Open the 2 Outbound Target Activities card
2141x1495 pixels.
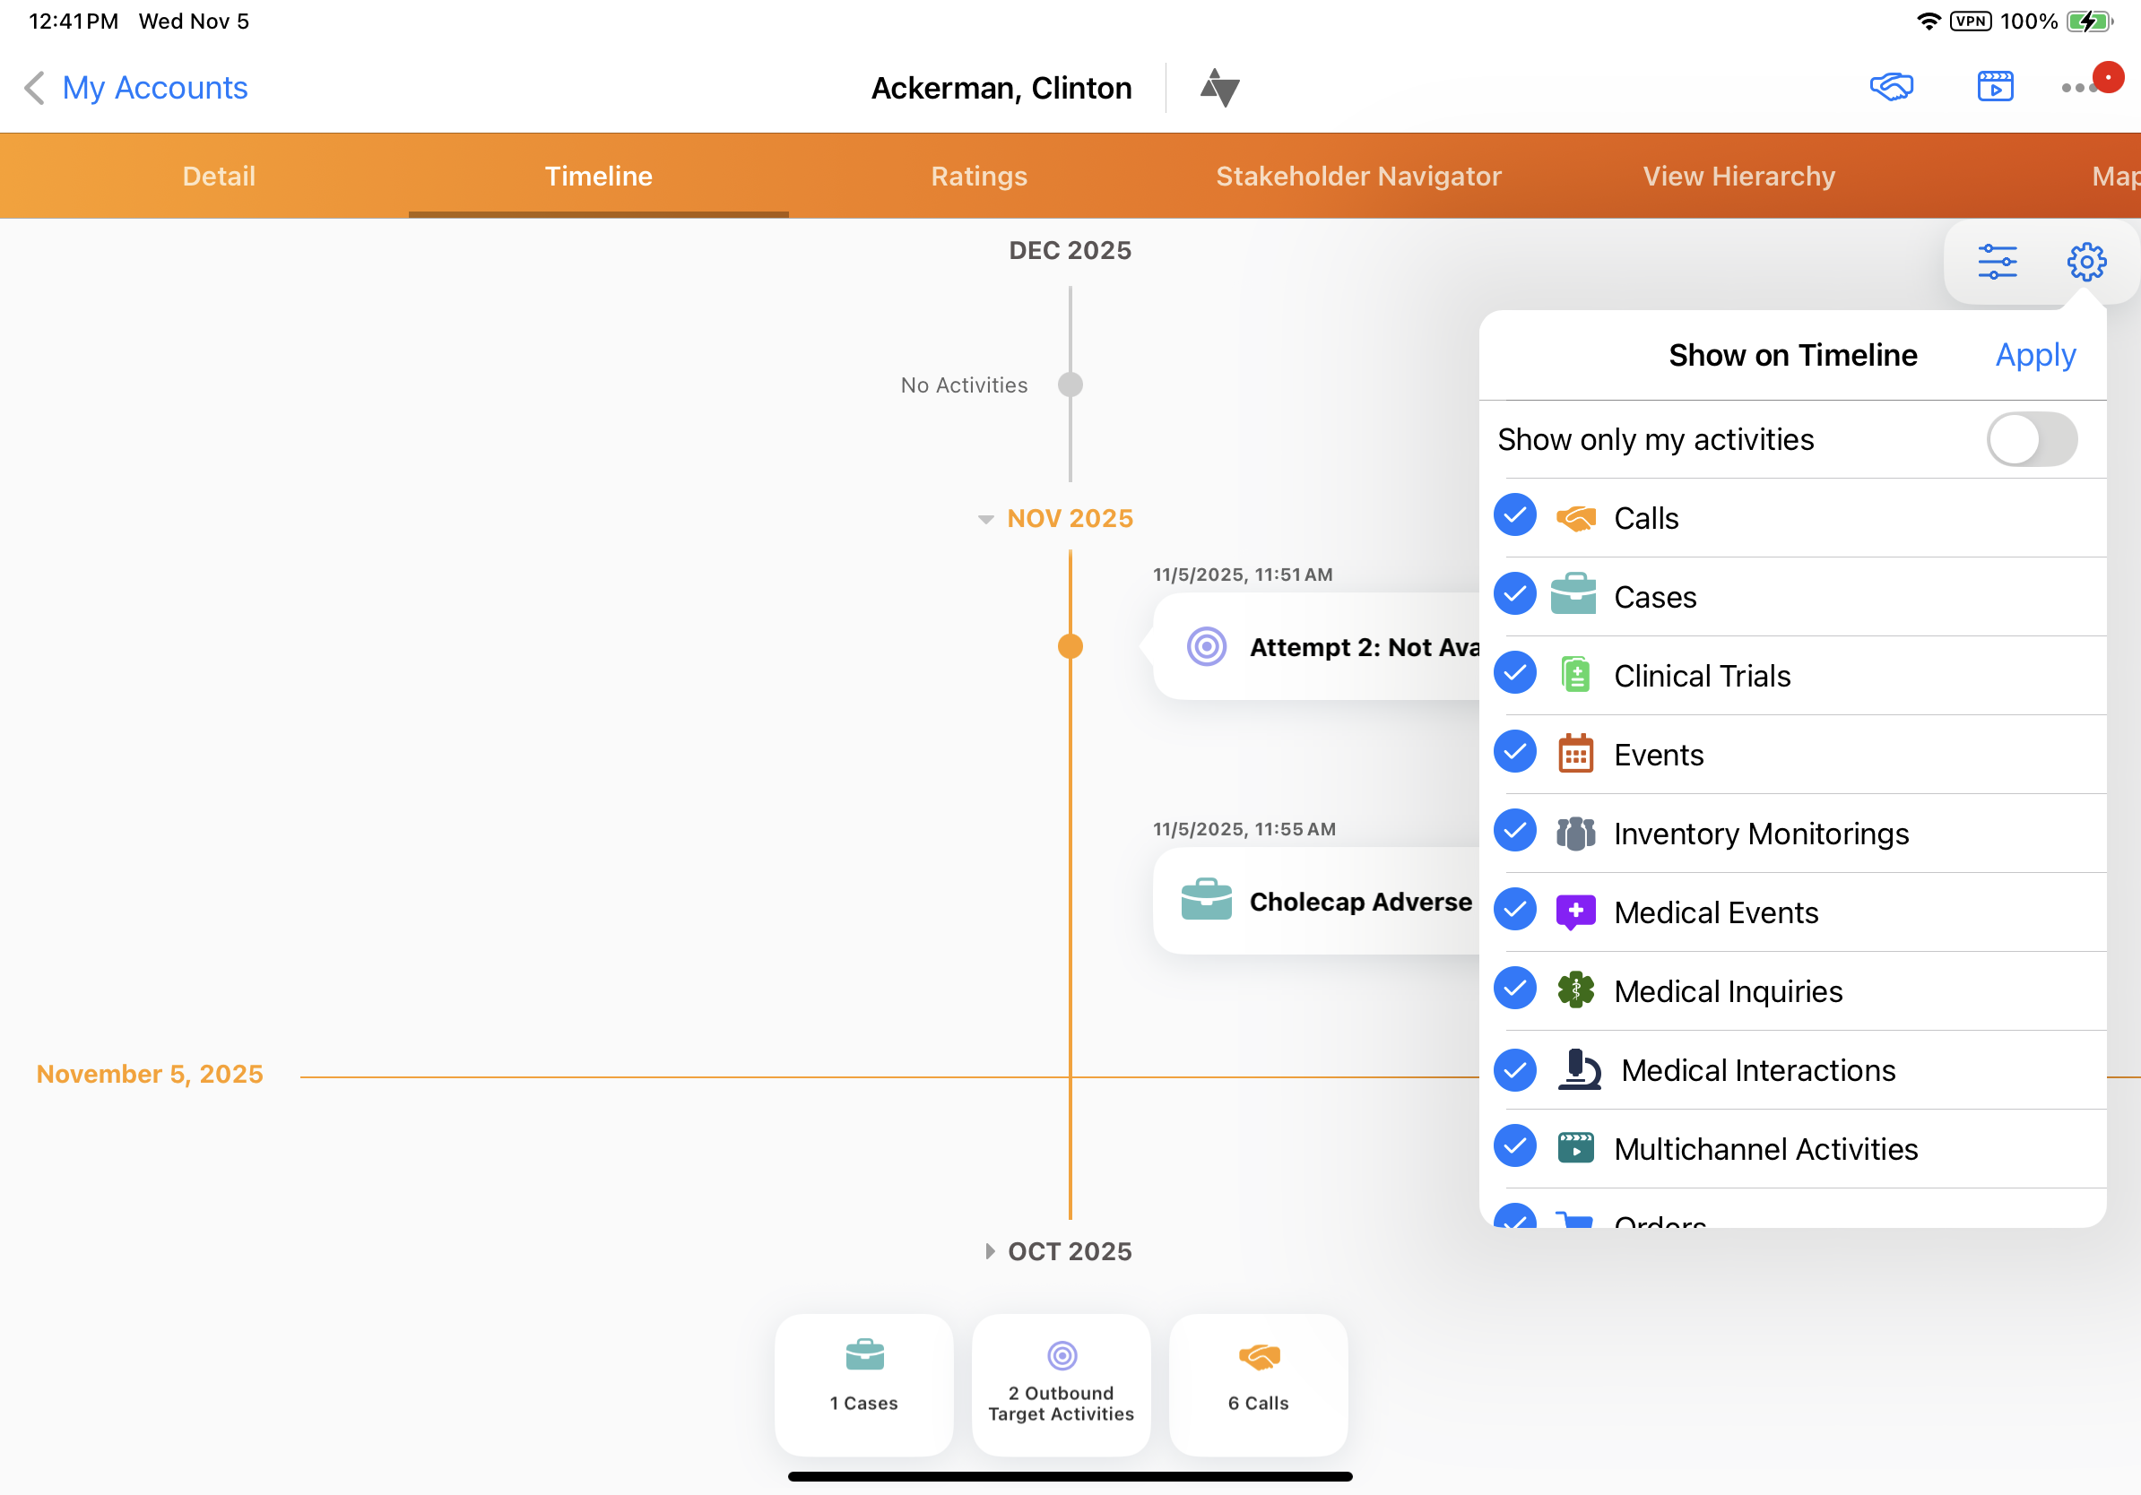click(1062, 1383)
